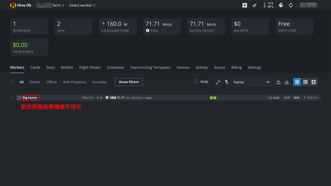Check the select all workers checkbox
Screen dimensions: 331x186
coord(12,82)
